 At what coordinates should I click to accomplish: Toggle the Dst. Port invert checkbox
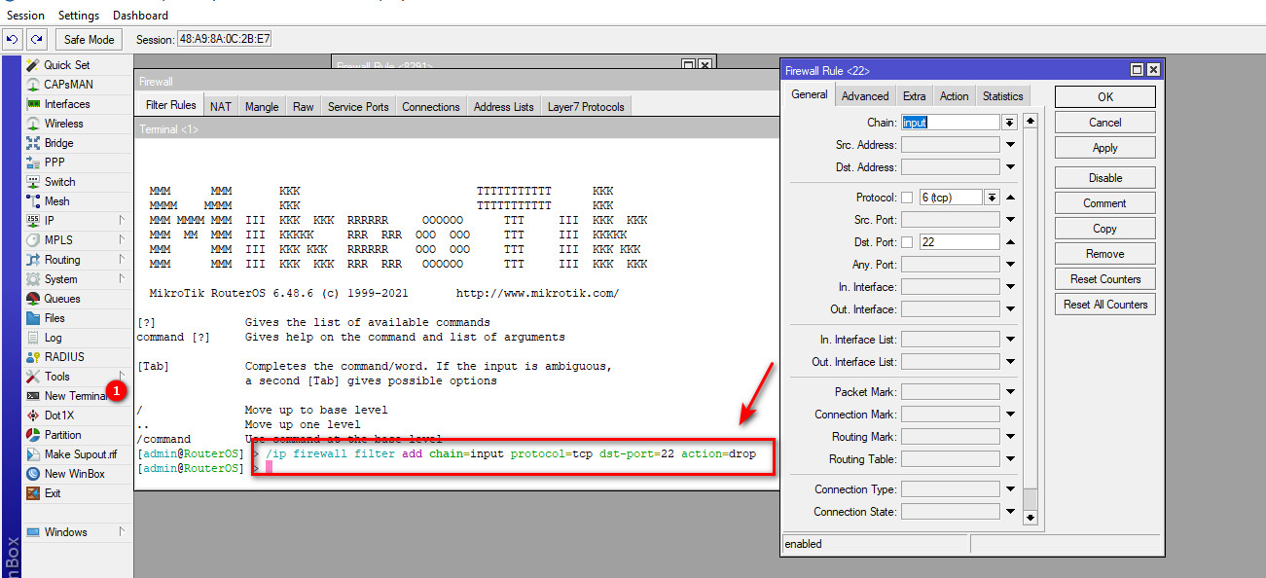click(907, 242)
